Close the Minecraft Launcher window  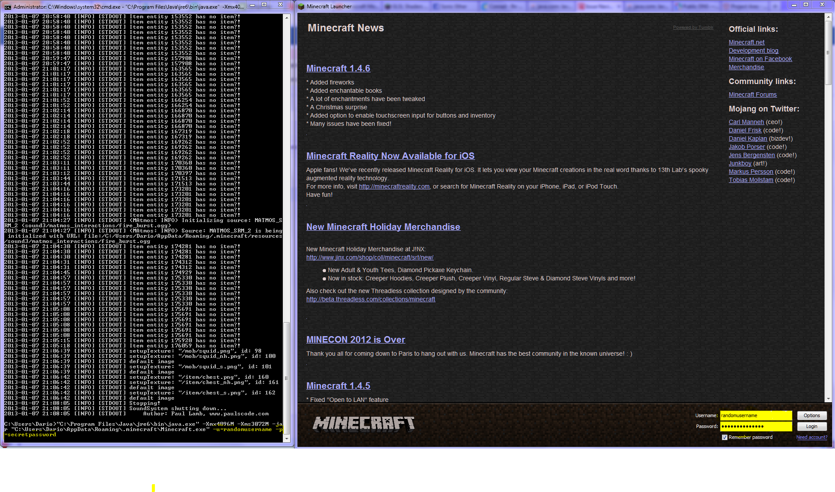click(822, 5)
